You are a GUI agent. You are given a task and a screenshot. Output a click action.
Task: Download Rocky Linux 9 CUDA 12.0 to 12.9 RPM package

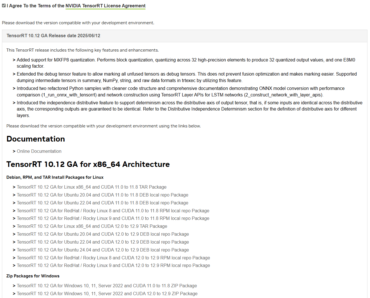113,266
